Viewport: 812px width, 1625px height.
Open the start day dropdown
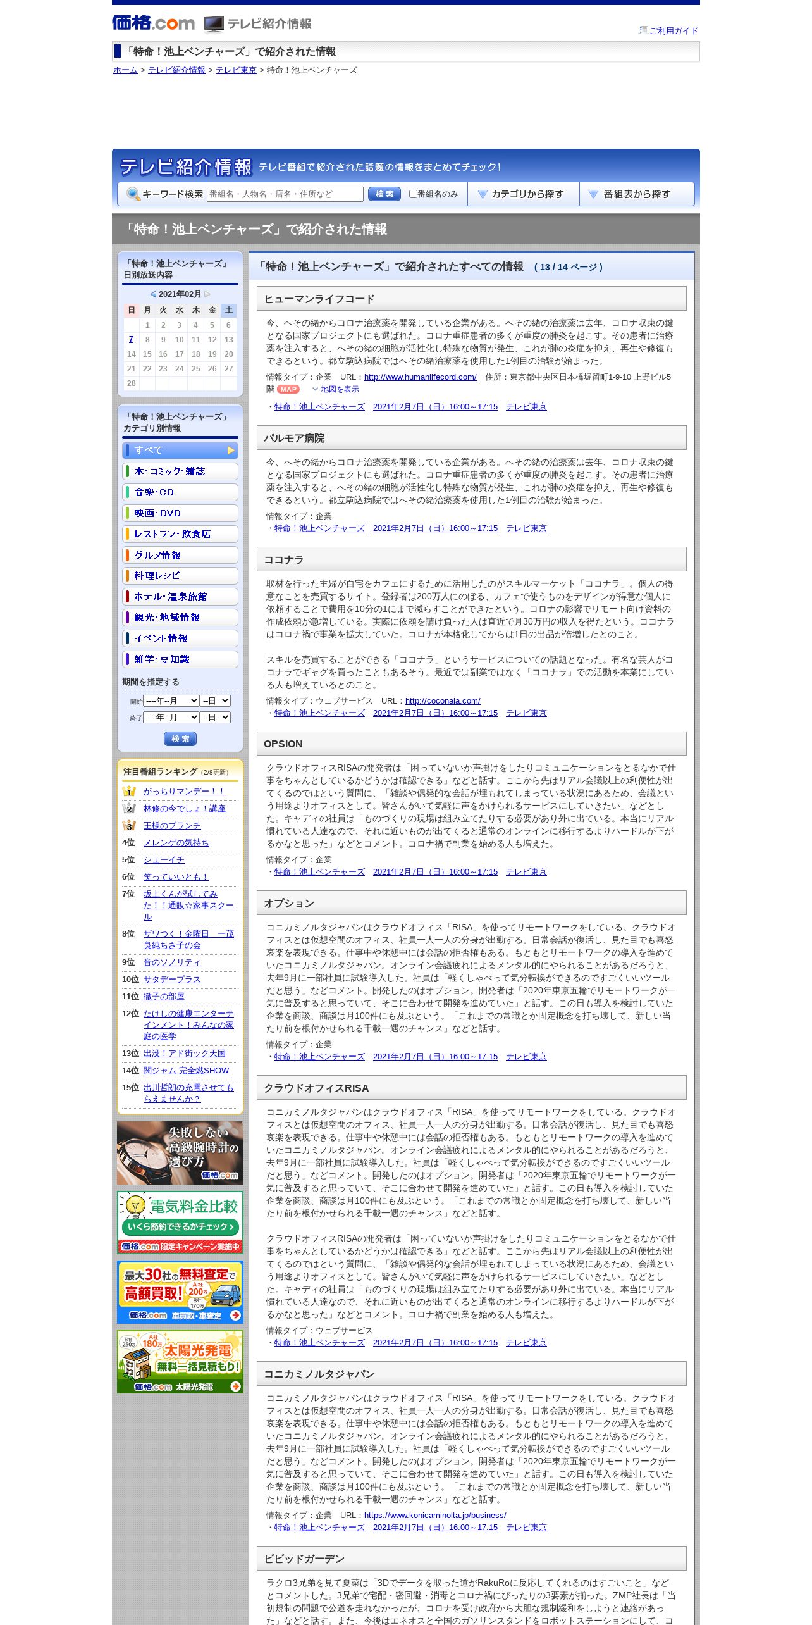216,700
